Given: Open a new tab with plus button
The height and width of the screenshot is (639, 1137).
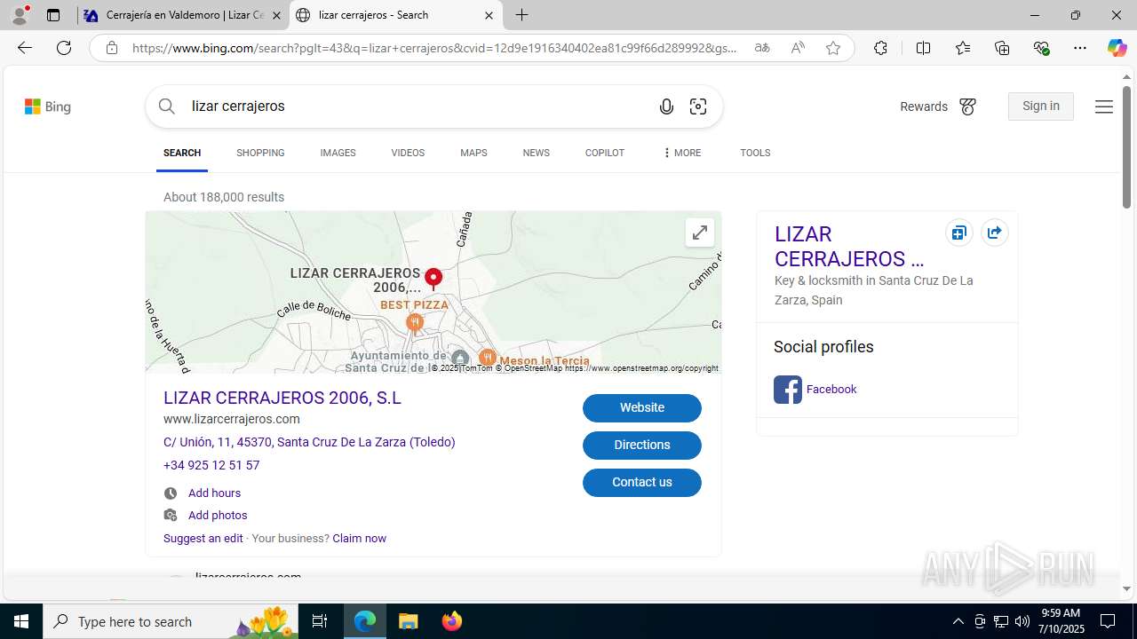Looking at the screenshot, I should (522, 15).
